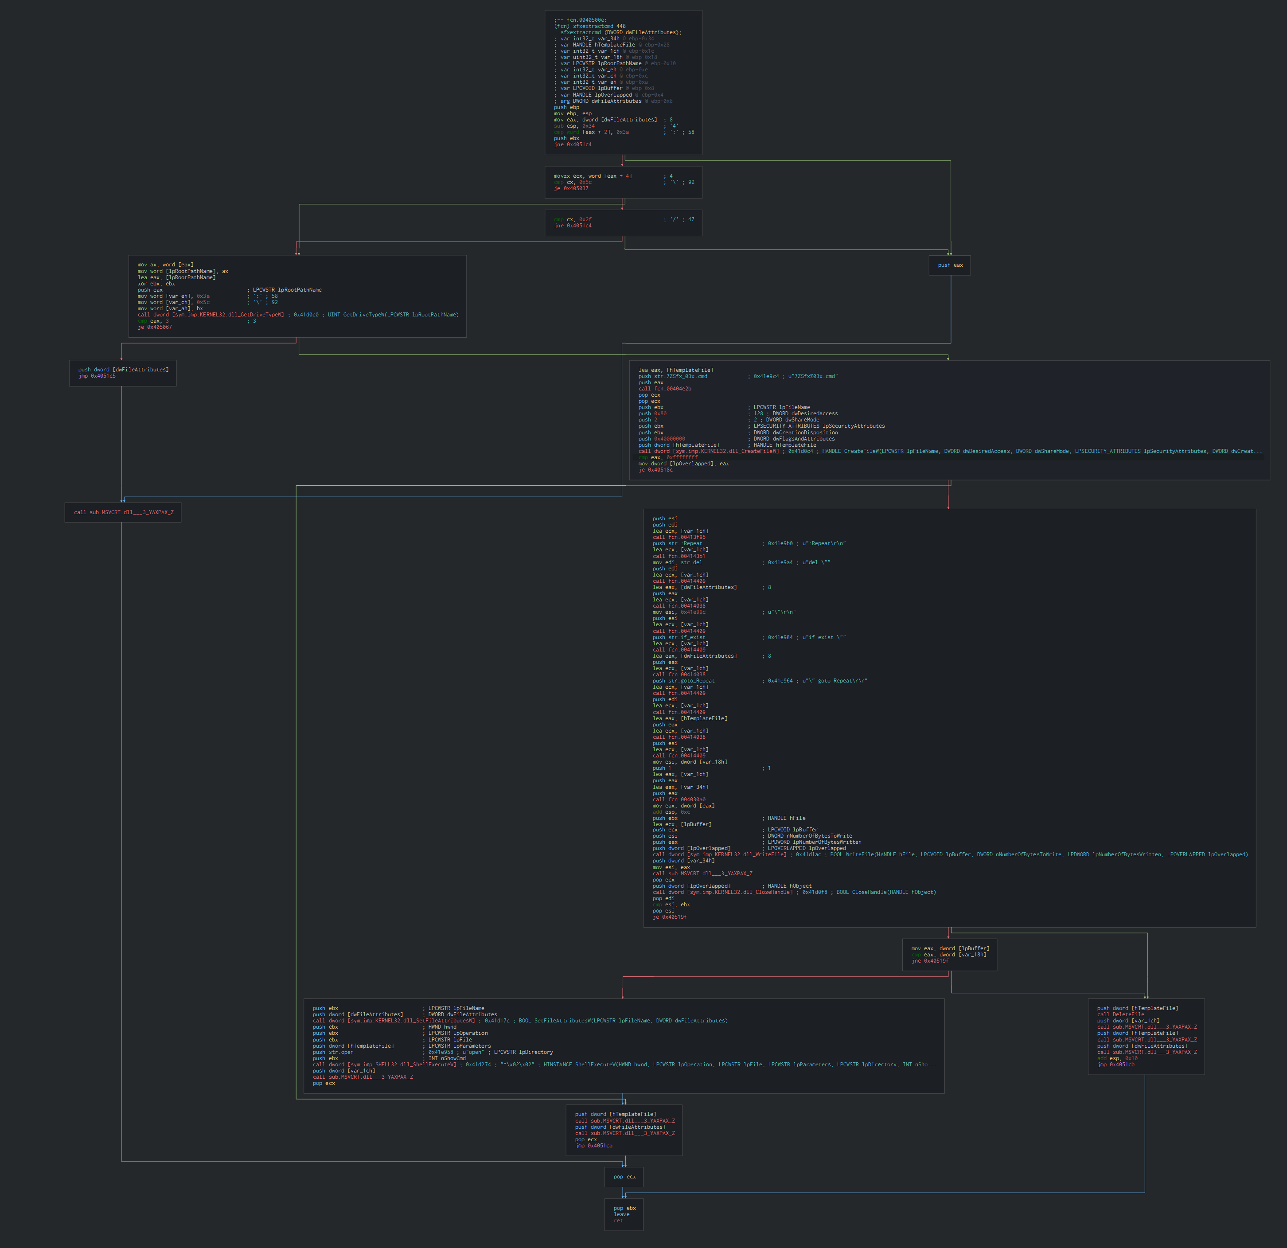The height and width of the screenshot is (1248, 1287).
Task: Click the CloseHandle call line
Action: point(722,892)
